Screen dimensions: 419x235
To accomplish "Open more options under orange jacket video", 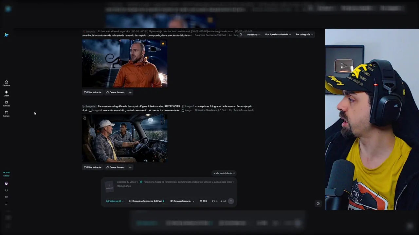I will 130,92.
